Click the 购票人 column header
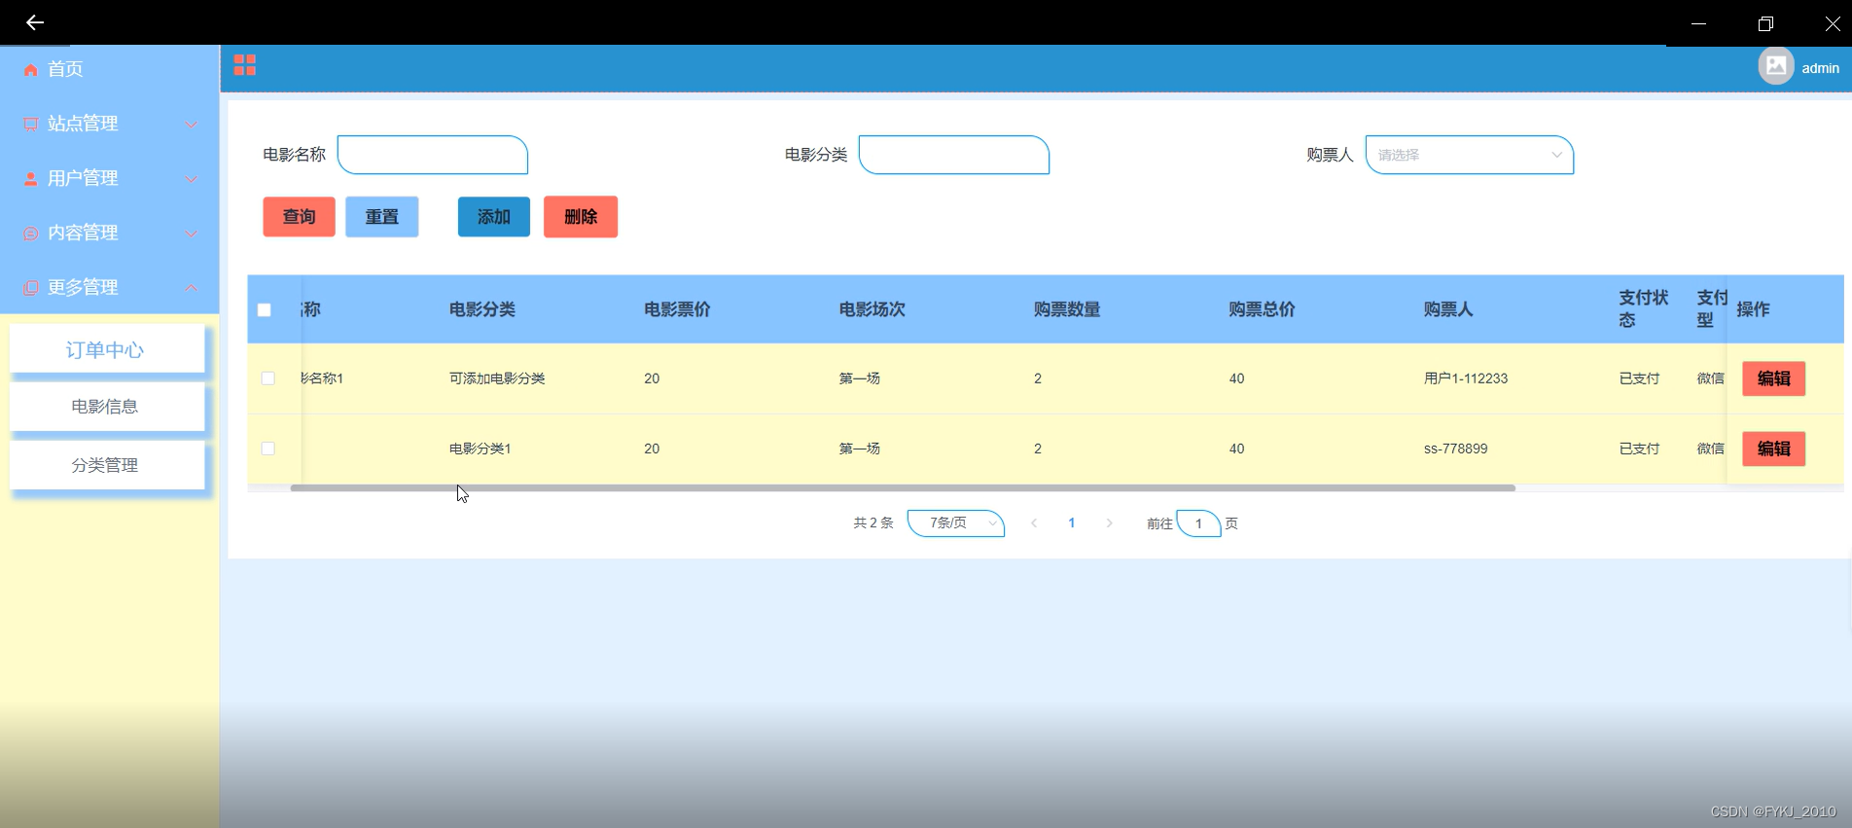The image size is (1852, 828). point(1448,309)
